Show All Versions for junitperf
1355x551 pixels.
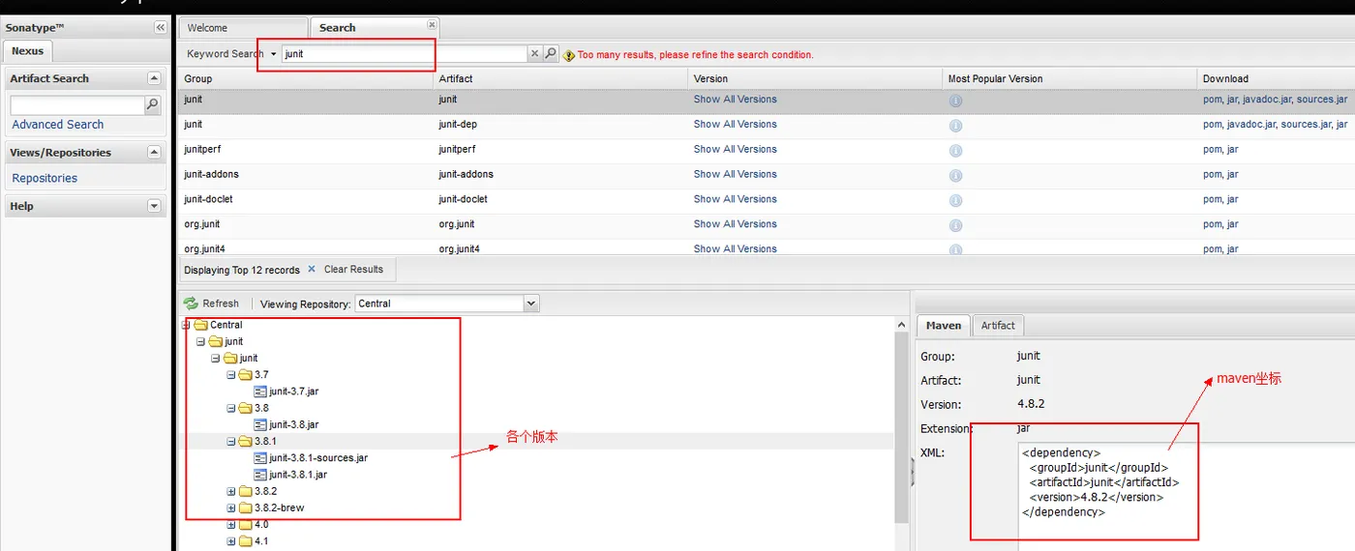735,150
